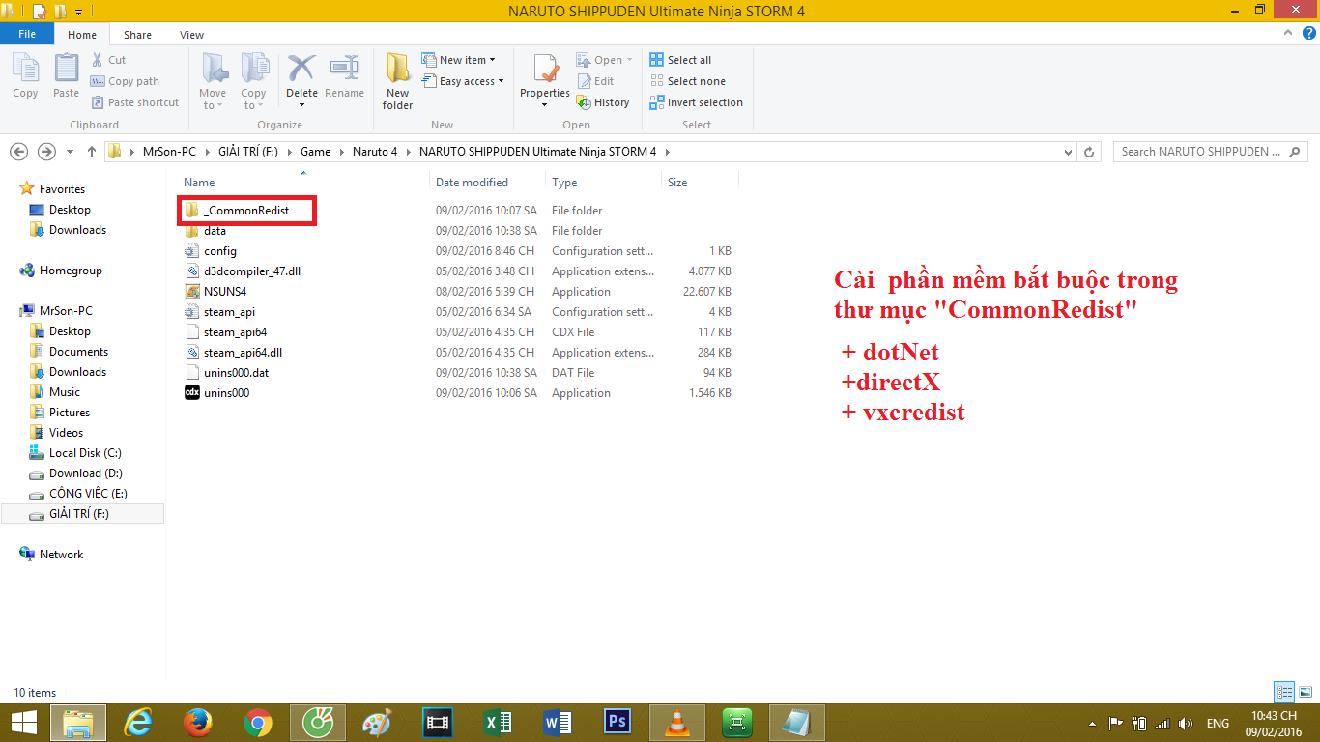Create a new folder with the ribbon button
The width and height of the screenshot is (1320, 742).
(397, 81)
